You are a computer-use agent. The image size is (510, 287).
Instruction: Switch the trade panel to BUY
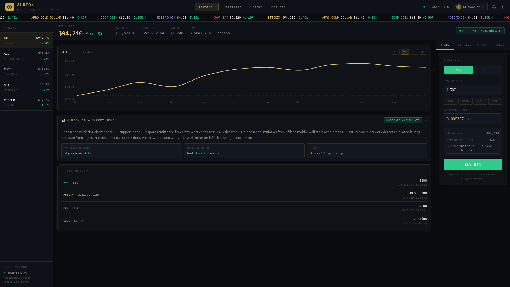point(458,70)
